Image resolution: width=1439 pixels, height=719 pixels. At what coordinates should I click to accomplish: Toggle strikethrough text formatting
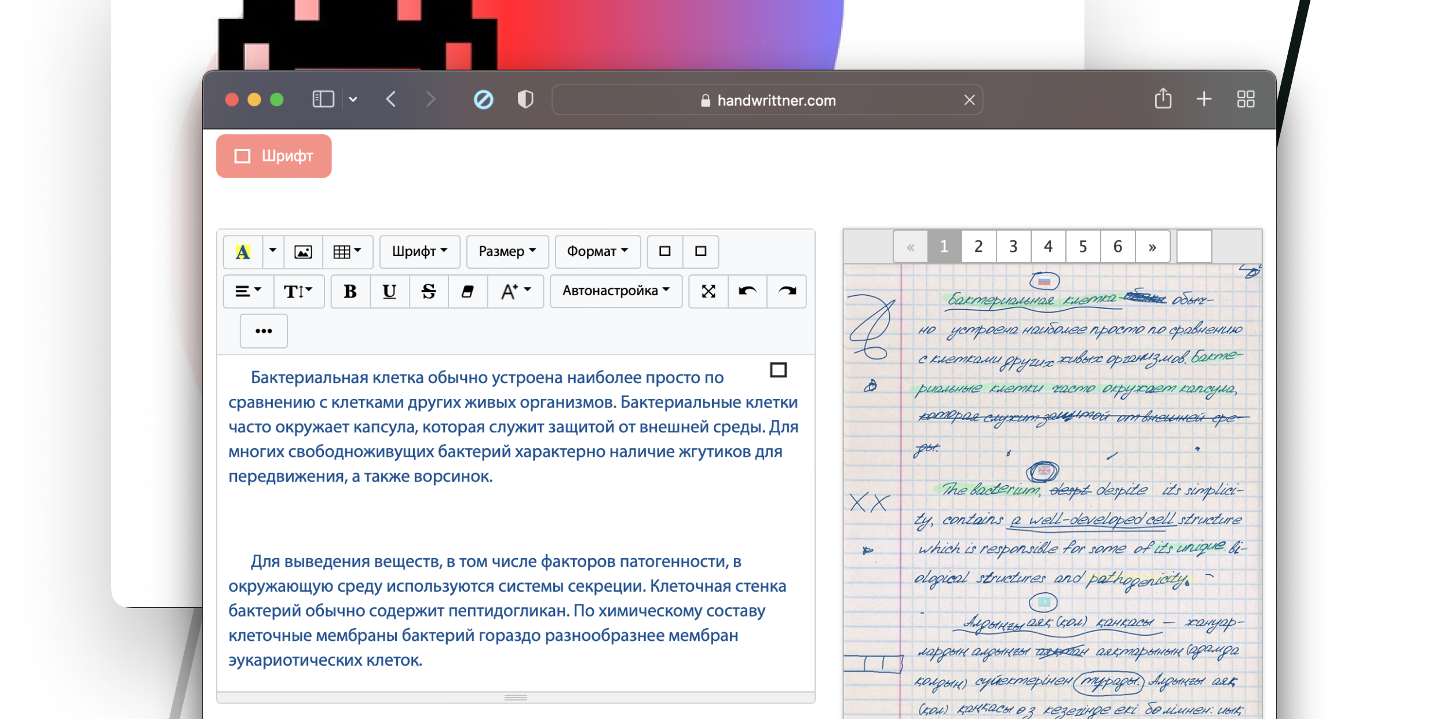(429, 291)
